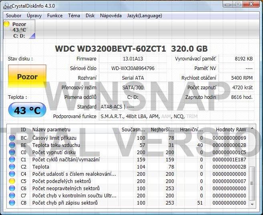
Task: Click the blue status icon of row C1
Action: [12, 159]
